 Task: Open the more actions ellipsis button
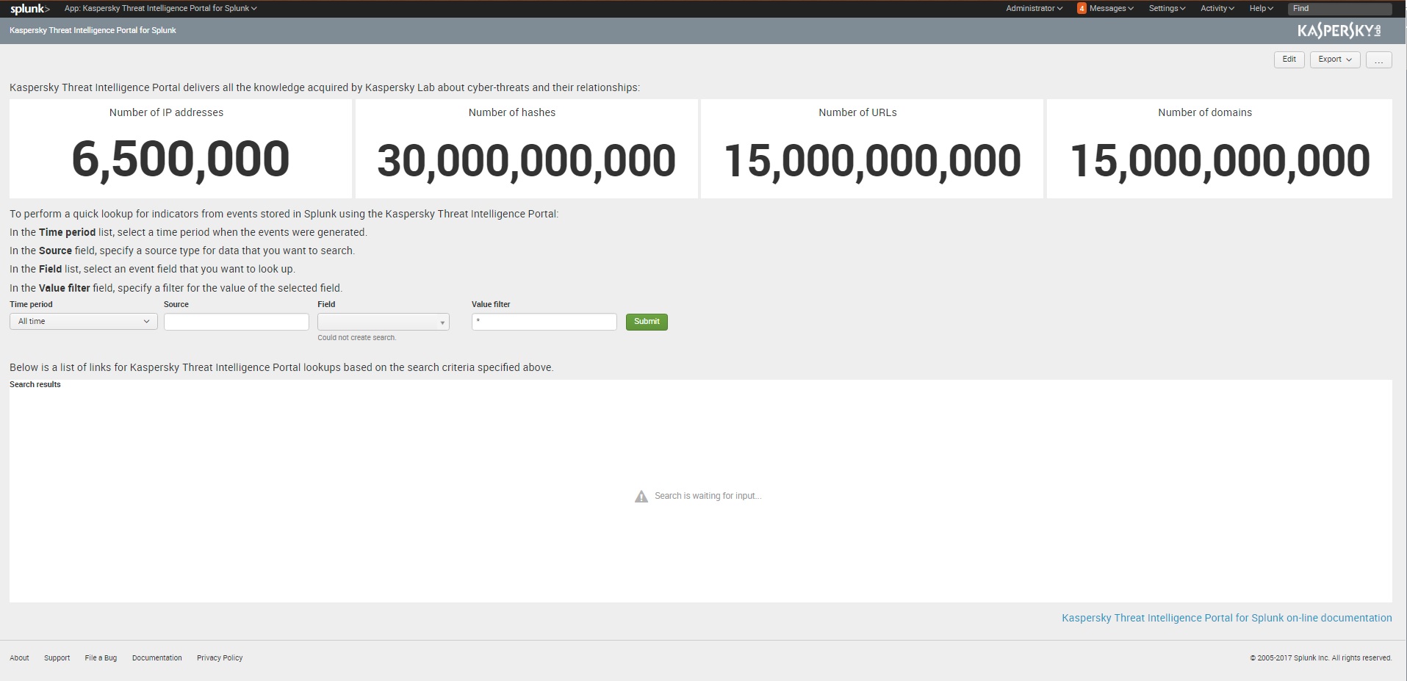[1378, 60]
